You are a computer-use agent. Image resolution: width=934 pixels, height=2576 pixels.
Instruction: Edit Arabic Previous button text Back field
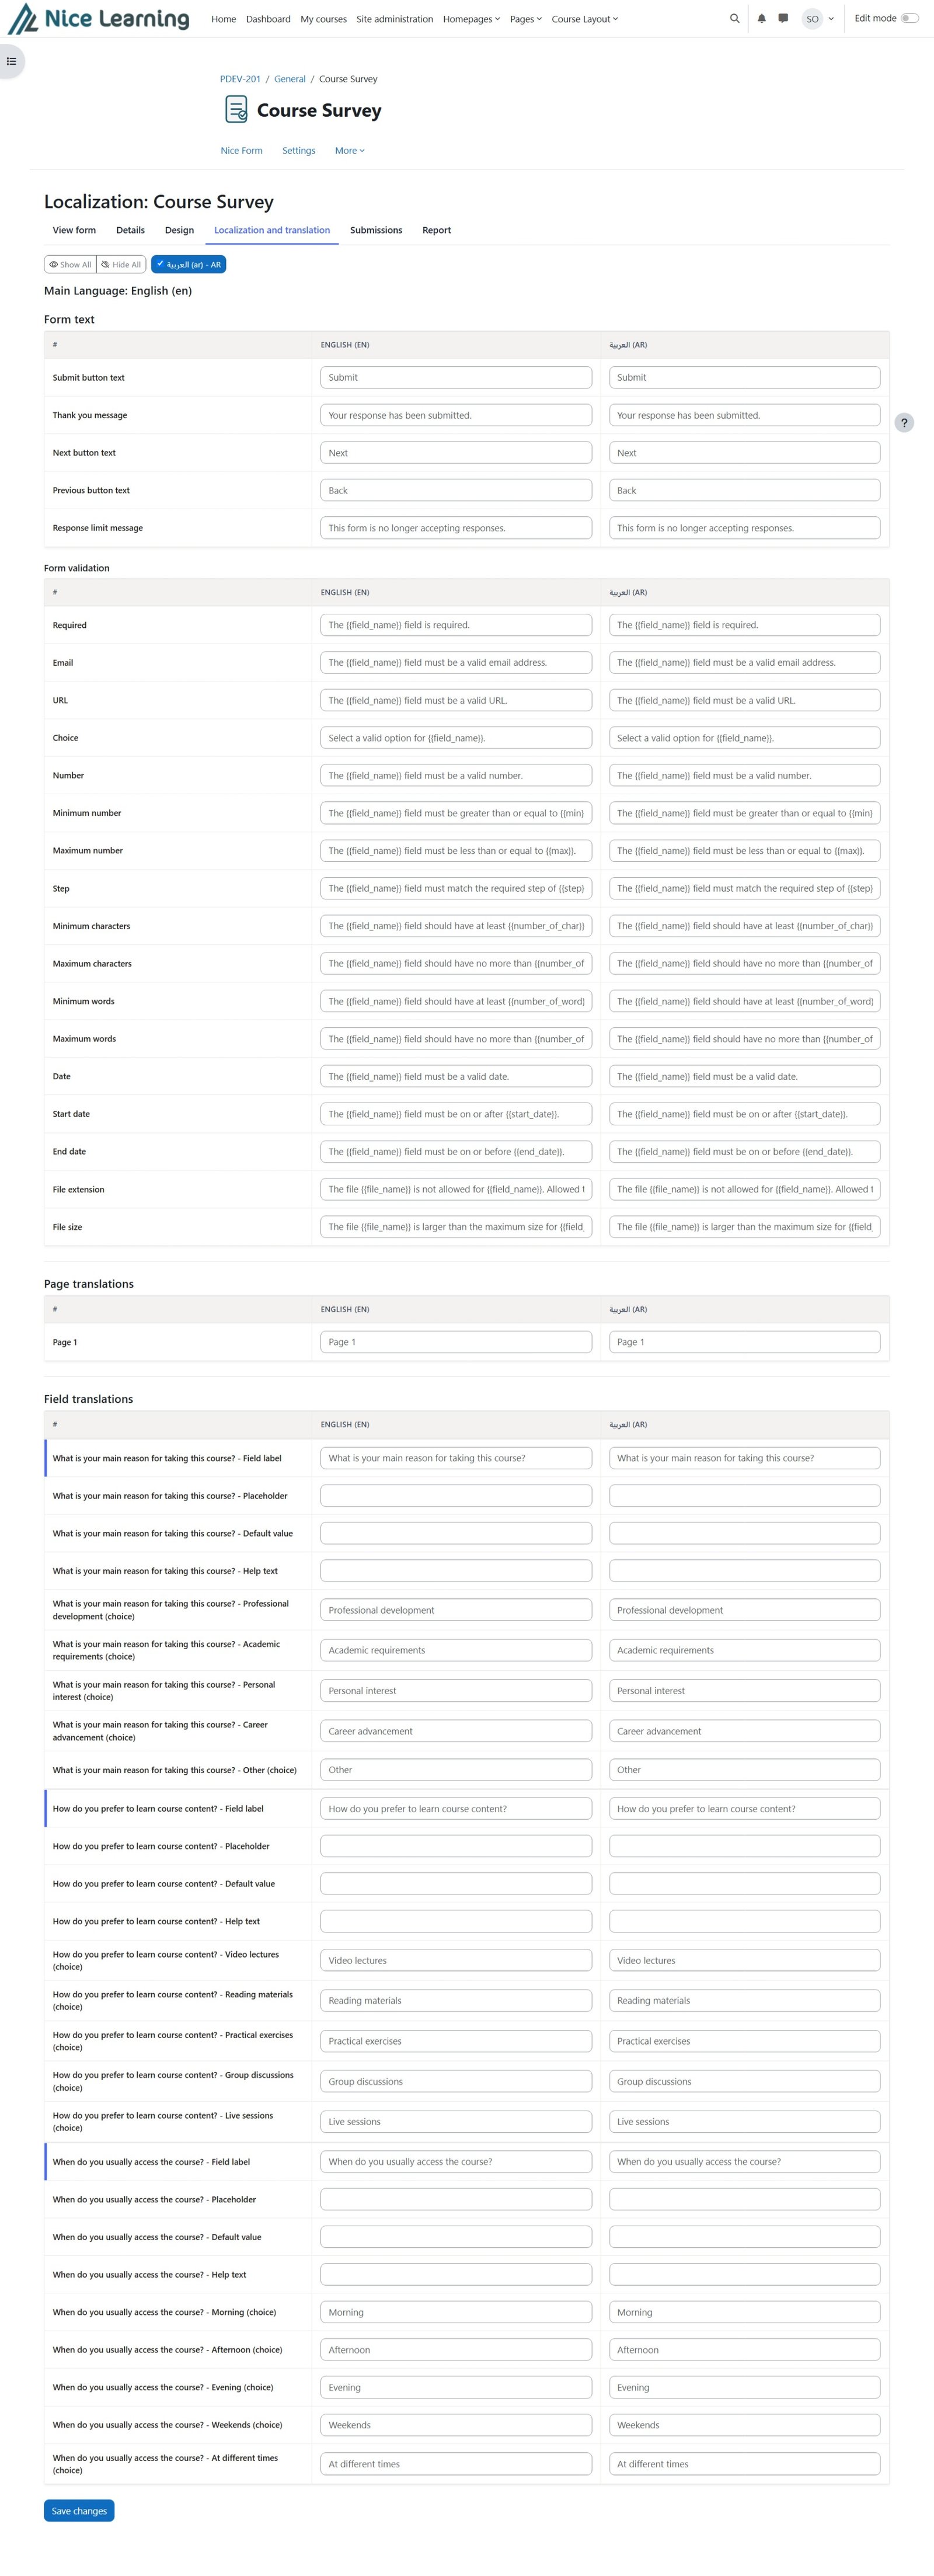tap(744, 490)
